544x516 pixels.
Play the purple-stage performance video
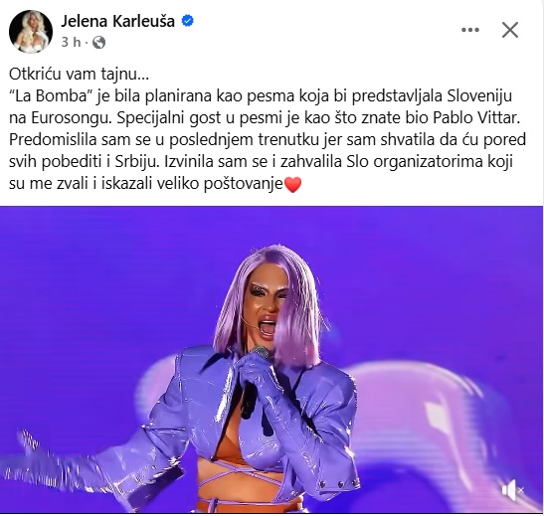click(272, 360)
